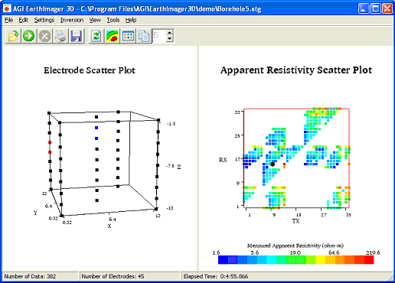Click the number field showing 5
The width and height of the screenshot is (395, 283).
pyautogui.click(x=159, y=36)
